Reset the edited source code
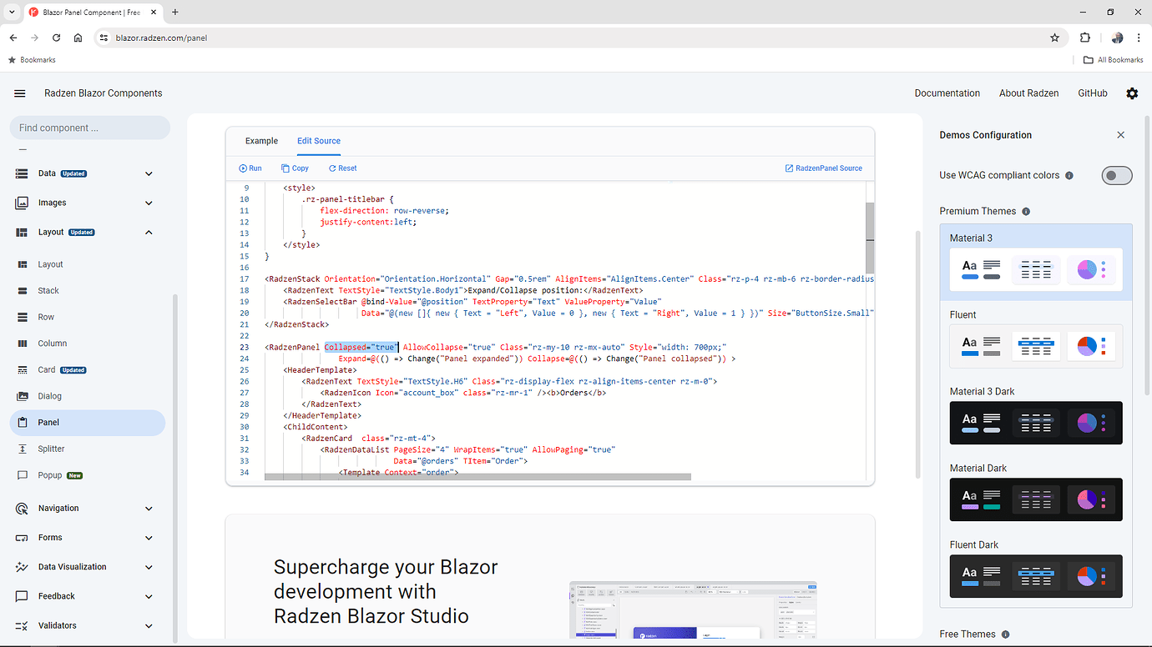The height and width of the screenshot is (647, 1152). point(342,168)
